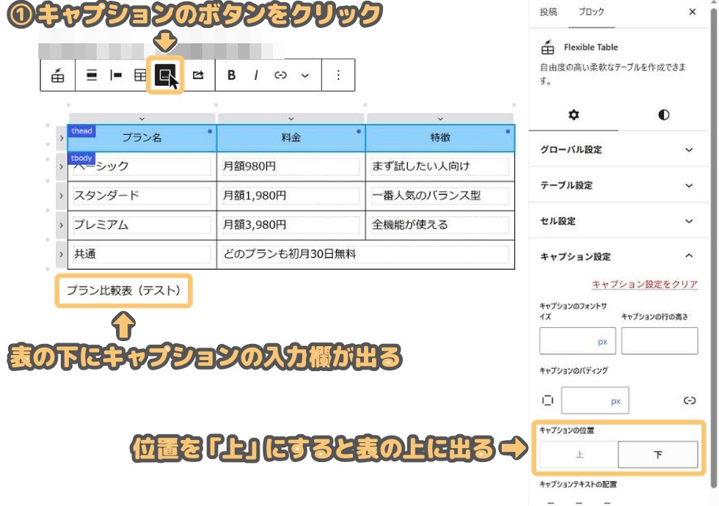719x506 pixels.
Task: Click the まず試したい人向け cell
Action: pos(440,166)
